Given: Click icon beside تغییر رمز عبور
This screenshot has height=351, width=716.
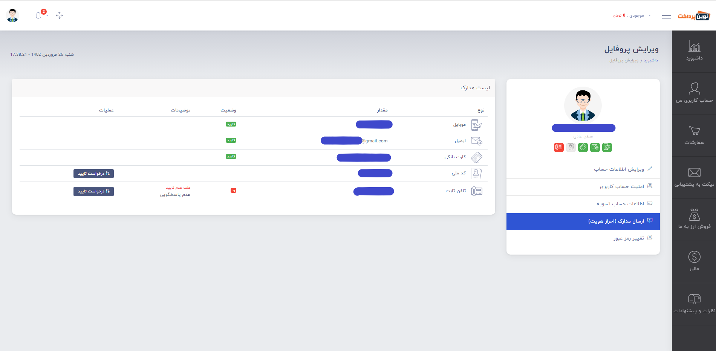Looking at the screenshot, I should point(650,238).
